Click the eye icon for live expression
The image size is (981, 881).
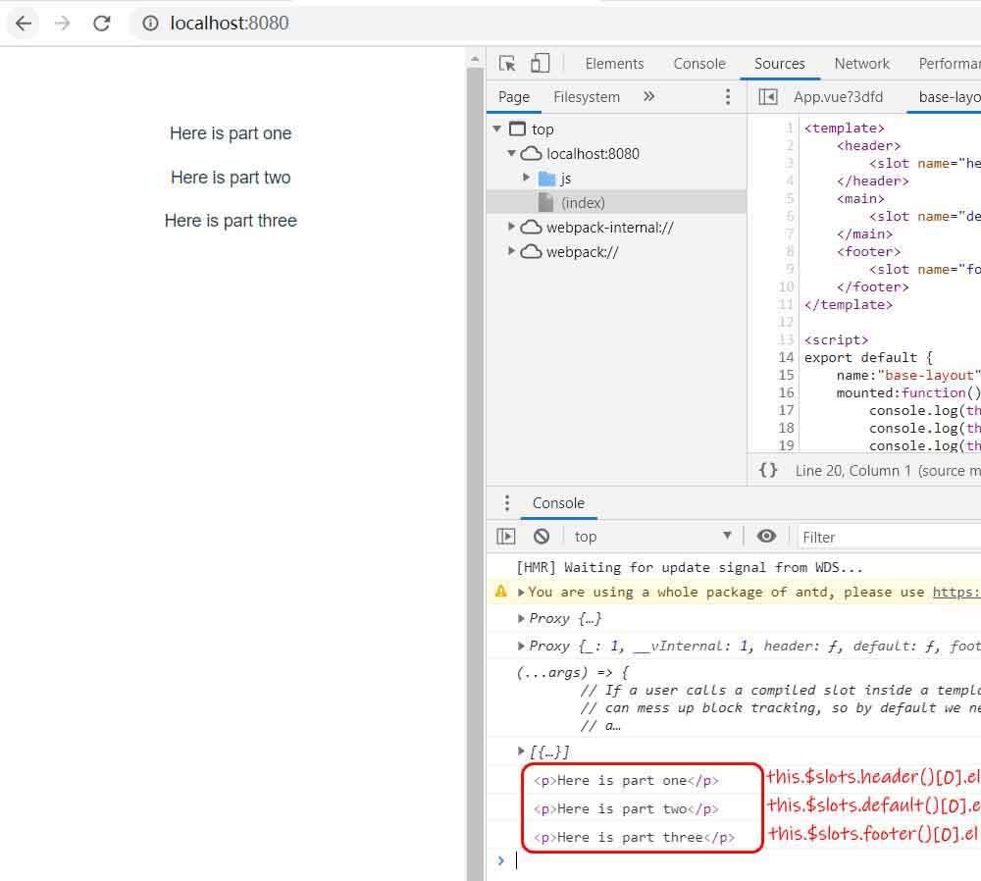[x=766, y=536]
